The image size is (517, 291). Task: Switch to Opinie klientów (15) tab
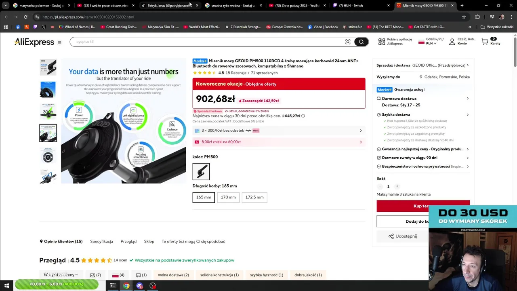coord(61,241)
